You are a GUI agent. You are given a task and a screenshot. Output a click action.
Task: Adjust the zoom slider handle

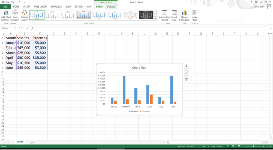[254, 146]
